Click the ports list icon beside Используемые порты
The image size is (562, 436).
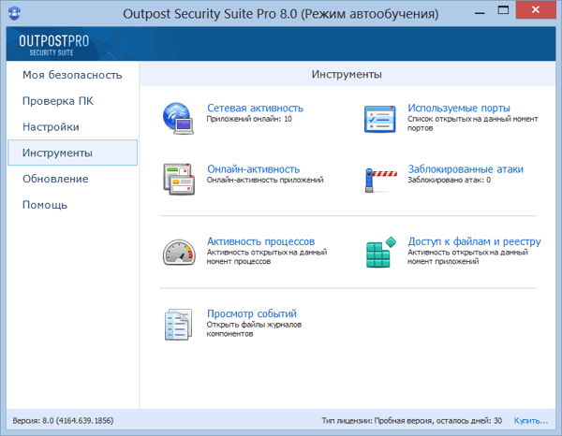pos(381,118)
